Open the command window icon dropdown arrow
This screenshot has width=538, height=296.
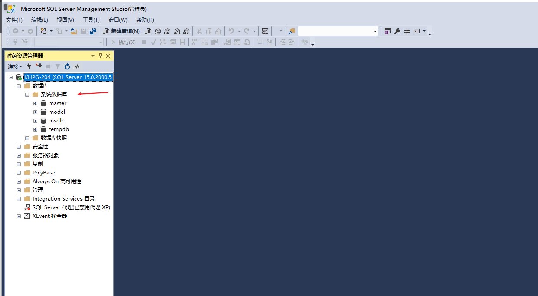point(424,31)
